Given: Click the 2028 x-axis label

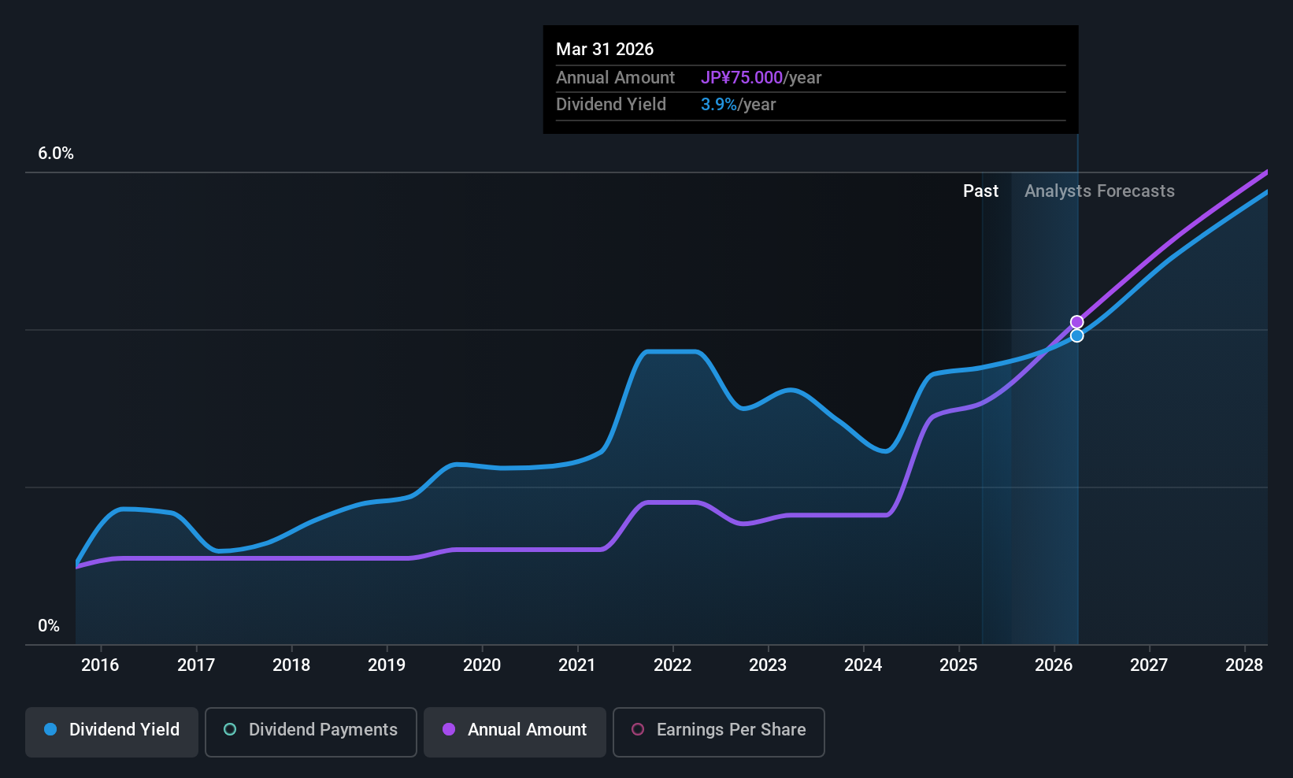Looking at the screenshot, I should pyautogui.click(x=1244, y=665).
